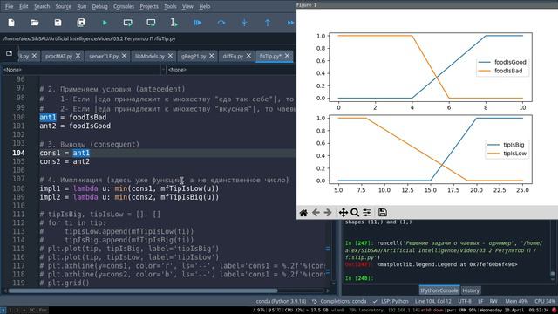Image resolution: width=558 pixels, height=314 pixels.
Task: Switch to serverTLE.py editor tab
Action: coord(104,56)
